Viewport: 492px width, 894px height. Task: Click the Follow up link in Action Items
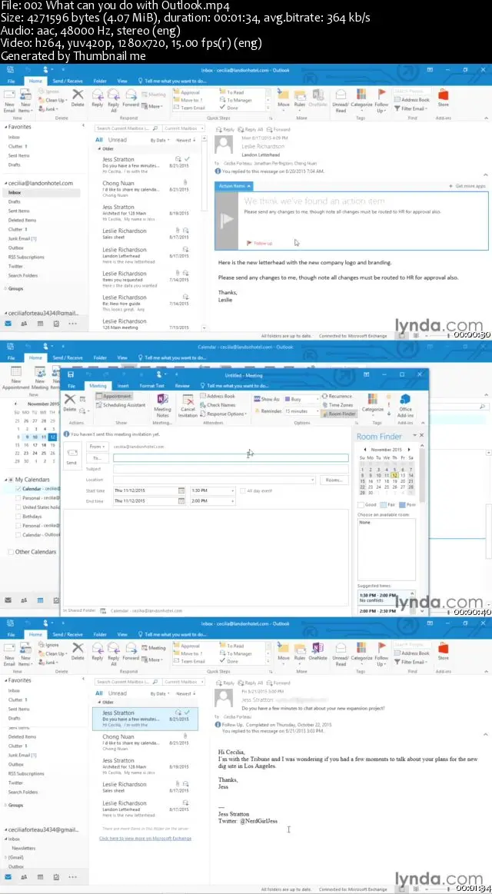259,244
